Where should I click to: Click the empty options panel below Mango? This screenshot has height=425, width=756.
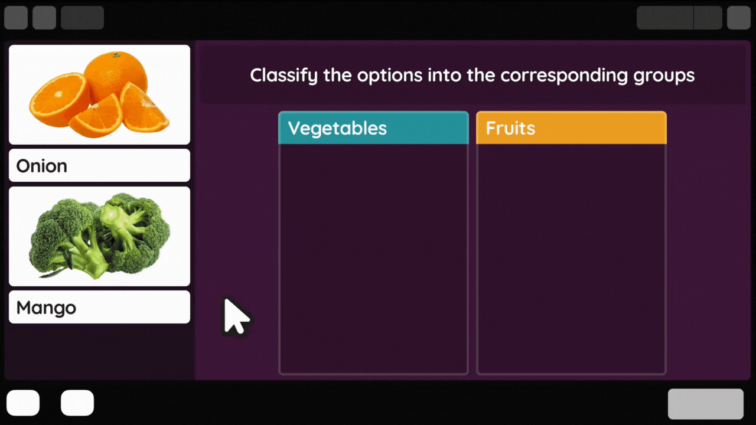[99, 352]
